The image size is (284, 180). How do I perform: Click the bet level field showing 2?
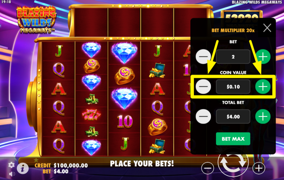pyautogui.click(x=233, y=57)
